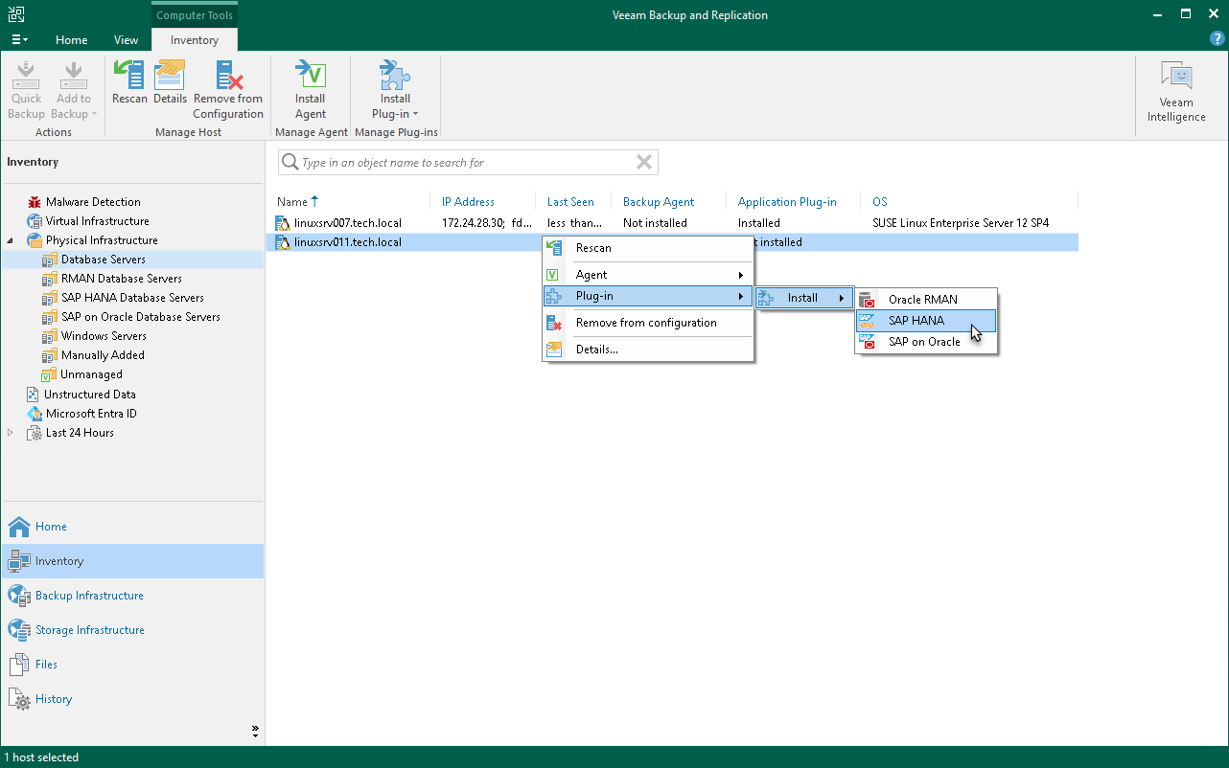Screen dimensions: 1229x768
Task: Expand navigation pane options chevron
Action: pyautogui.click(x=255, y=731)
